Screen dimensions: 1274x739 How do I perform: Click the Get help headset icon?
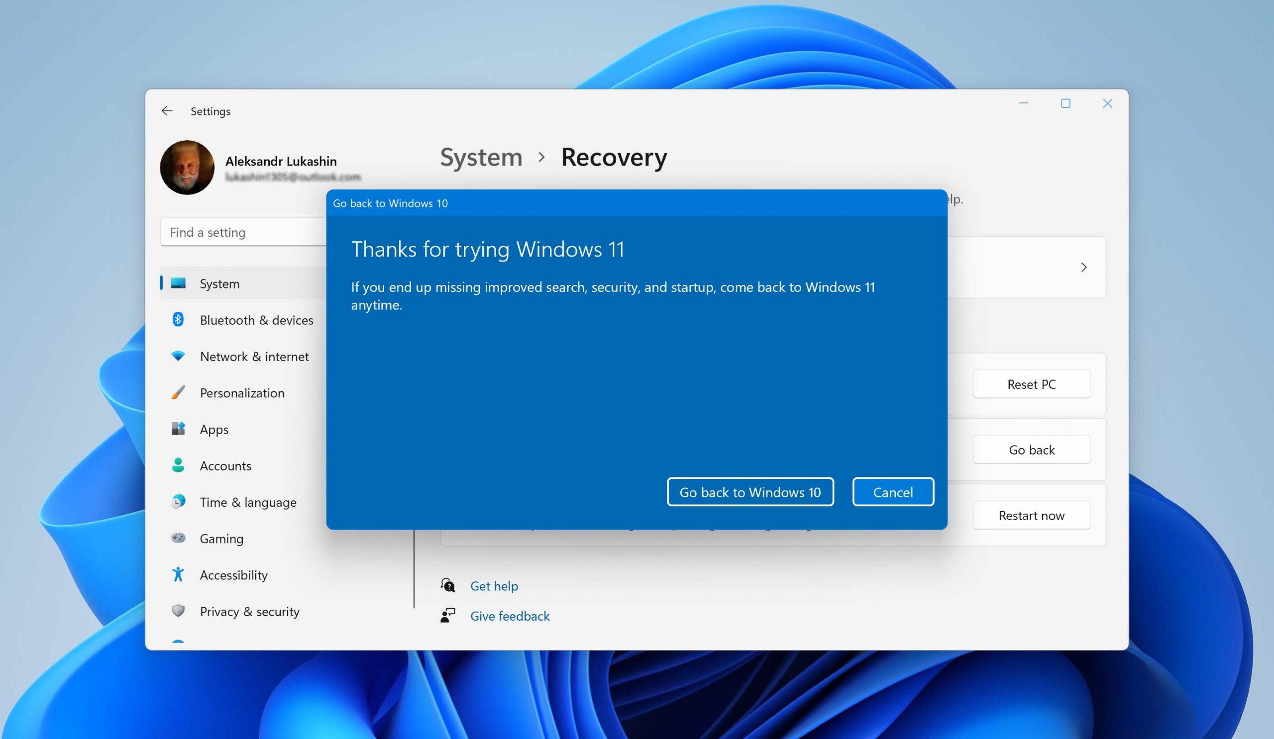(x=448, y=585)
